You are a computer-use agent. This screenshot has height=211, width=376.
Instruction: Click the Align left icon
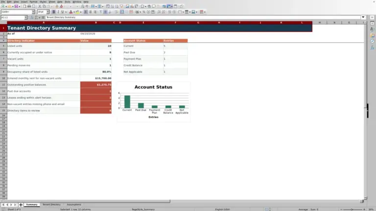tap(86, 12)
